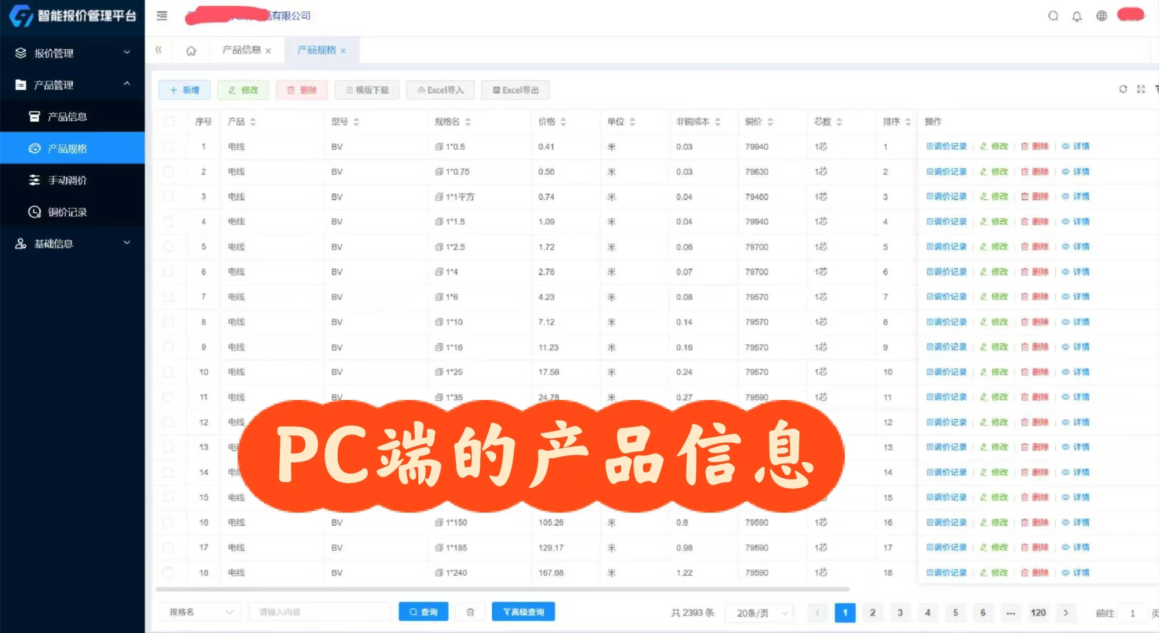
Task: Click the notification bell icon
Action: pos(1077,16)
